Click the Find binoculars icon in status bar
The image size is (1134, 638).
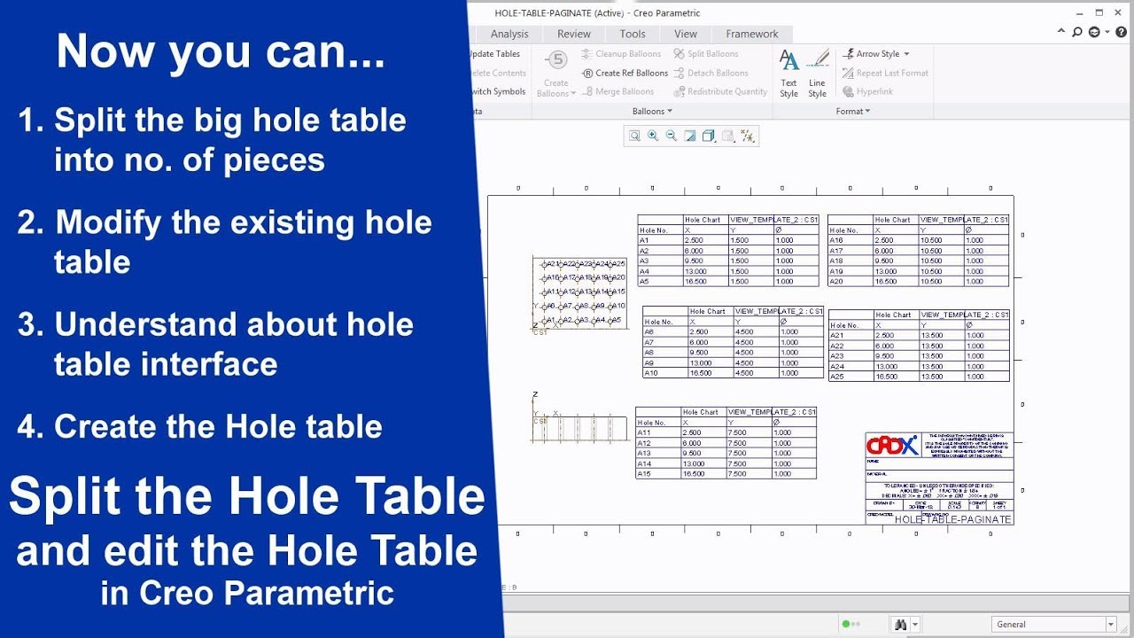pyautogui.click(x=900, y=625)
